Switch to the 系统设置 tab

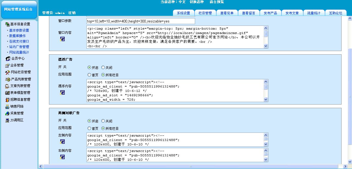183,13
